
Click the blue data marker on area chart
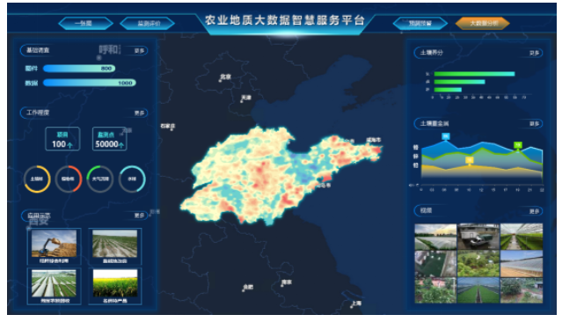click(446, 136)
